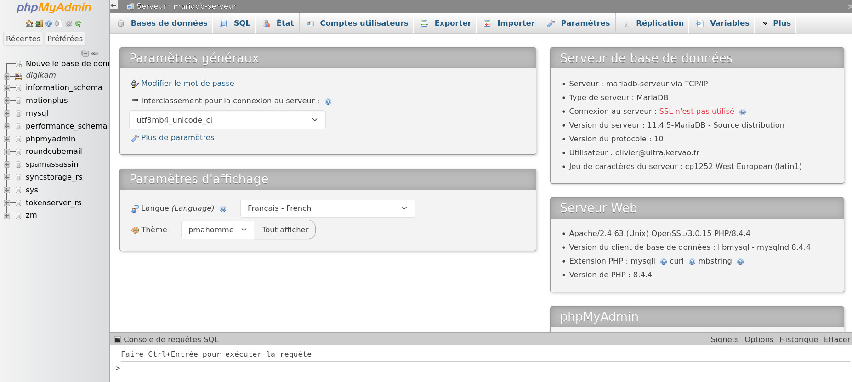Image resolution: width=852 pixels, height=382 pixels.
Task: Open phpMyAdmin documentation help icon
Action: point(49,23)
